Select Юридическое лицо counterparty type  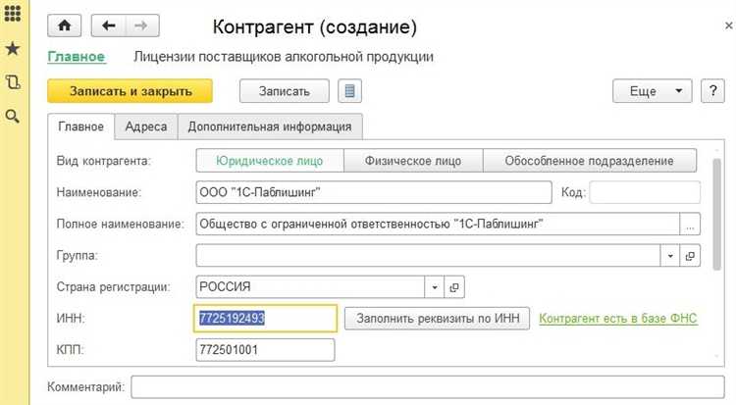click(270, 161)
